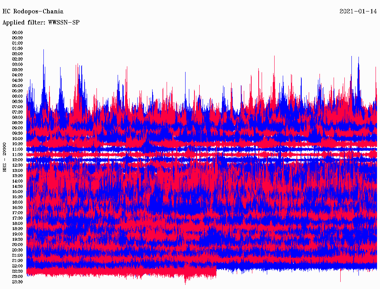Click the 20:00 time row label
This screenshot has width=380, height=289.
pos(17,245)
